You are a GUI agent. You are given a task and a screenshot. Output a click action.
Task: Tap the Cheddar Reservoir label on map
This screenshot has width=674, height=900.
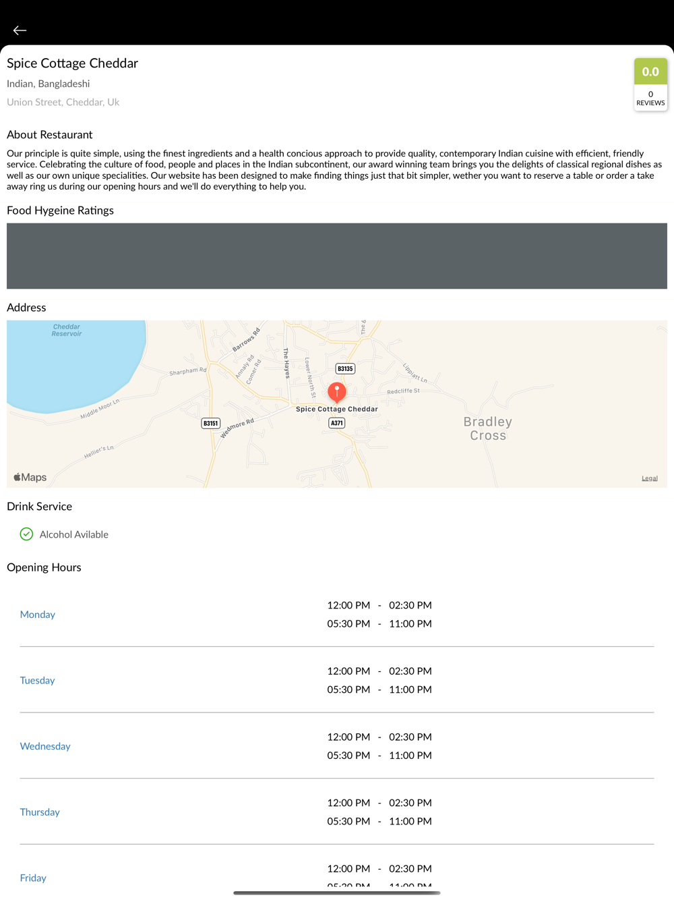pos(67,330)
